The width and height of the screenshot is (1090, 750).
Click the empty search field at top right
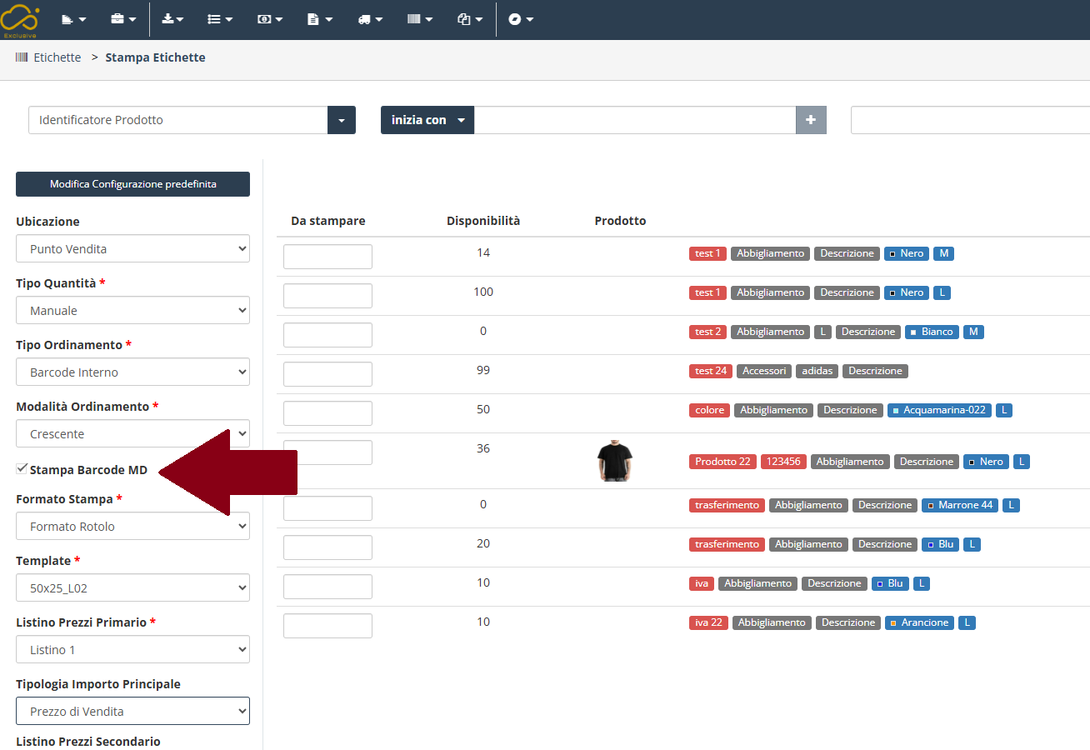[970, 120]
